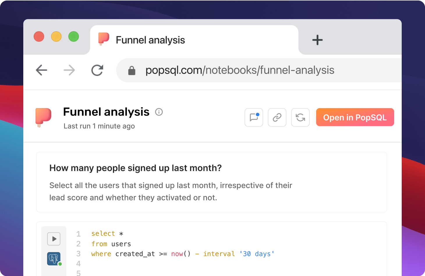This screenshot has width=425, height=276.
Task: Click the Open in PopSQL button
Action: [355, 117]
